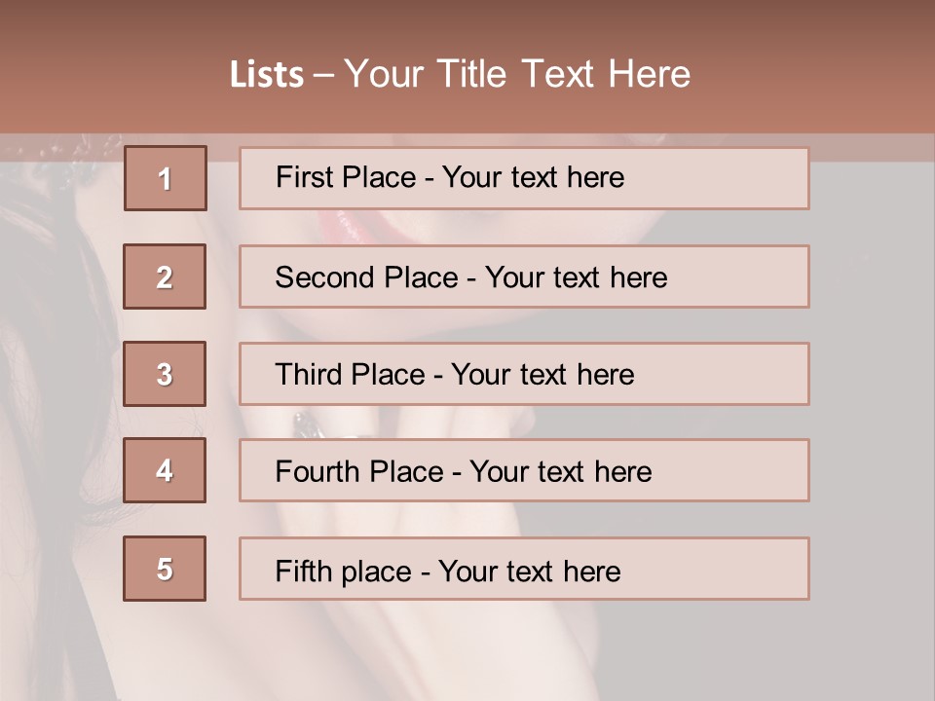Image resolution: width=935 pixels, height=701 pixels.
Task: Click the 'Fifth place' text box
Action: tap(524, 570)
